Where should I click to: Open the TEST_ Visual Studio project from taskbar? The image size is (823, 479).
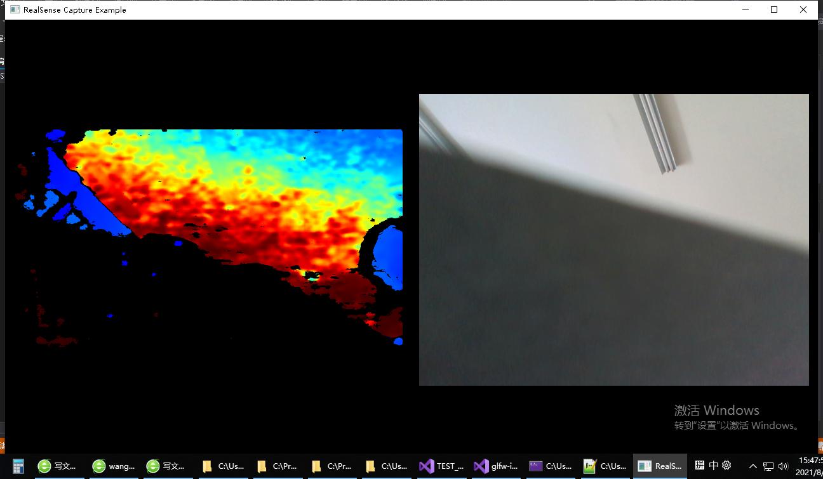pos(441,466)
